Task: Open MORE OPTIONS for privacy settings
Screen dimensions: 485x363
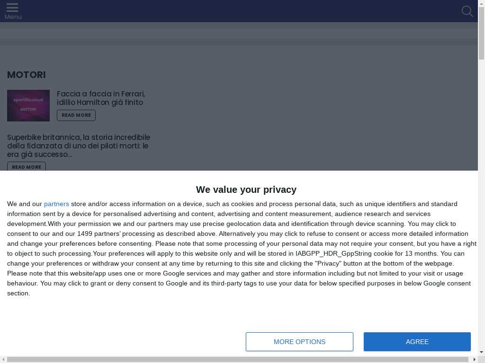Action: pos(299,342)
